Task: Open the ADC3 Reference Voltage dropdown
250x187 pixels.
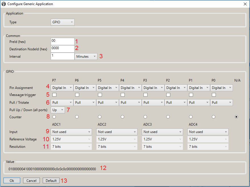Action: click(162, 139)
